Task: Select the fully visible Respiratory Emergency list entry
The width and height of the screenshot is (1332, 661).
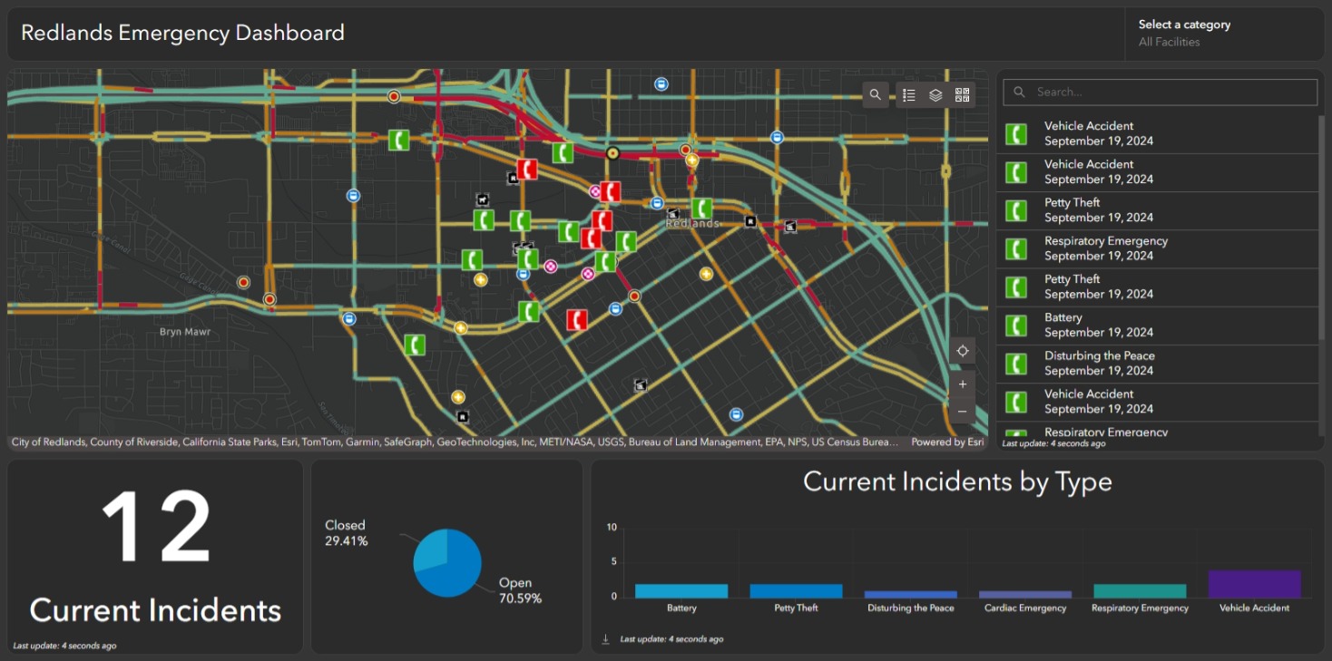Action: [1105, 248]
